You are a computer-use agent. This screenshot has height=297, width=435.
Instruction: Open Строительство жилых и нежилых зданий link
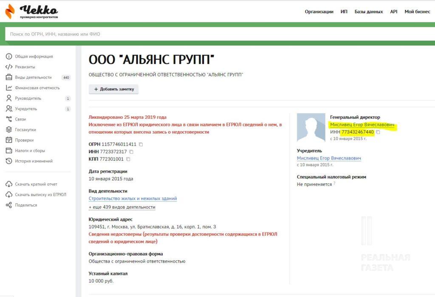coord(133,199)
